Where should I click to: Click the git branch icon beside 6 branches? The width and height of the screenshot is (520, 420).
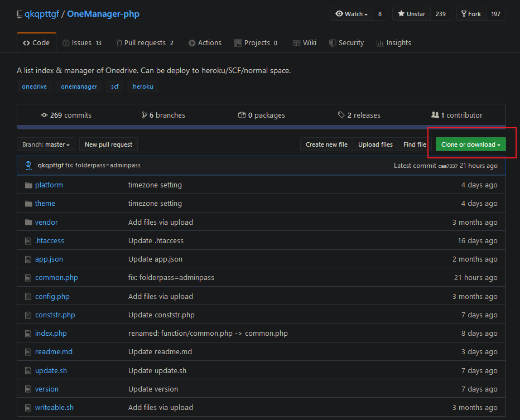[x=145, y=115]
